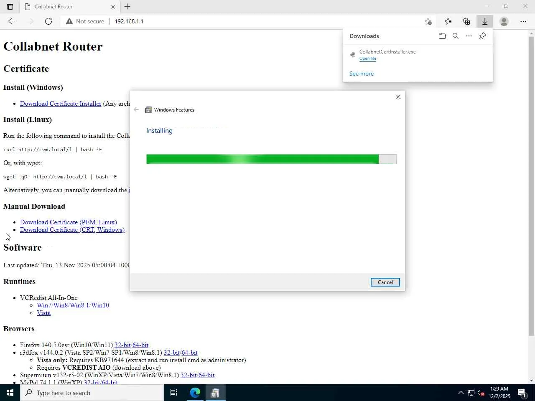Download Certificate (PEM, Linux)
This screenshot has height=401, width=535.
(69, 222)
